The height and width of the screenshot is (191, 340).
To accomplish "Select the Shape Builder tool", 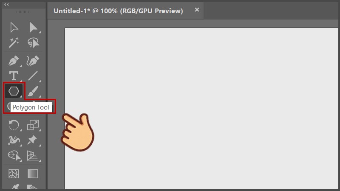I will click(14, 156).
